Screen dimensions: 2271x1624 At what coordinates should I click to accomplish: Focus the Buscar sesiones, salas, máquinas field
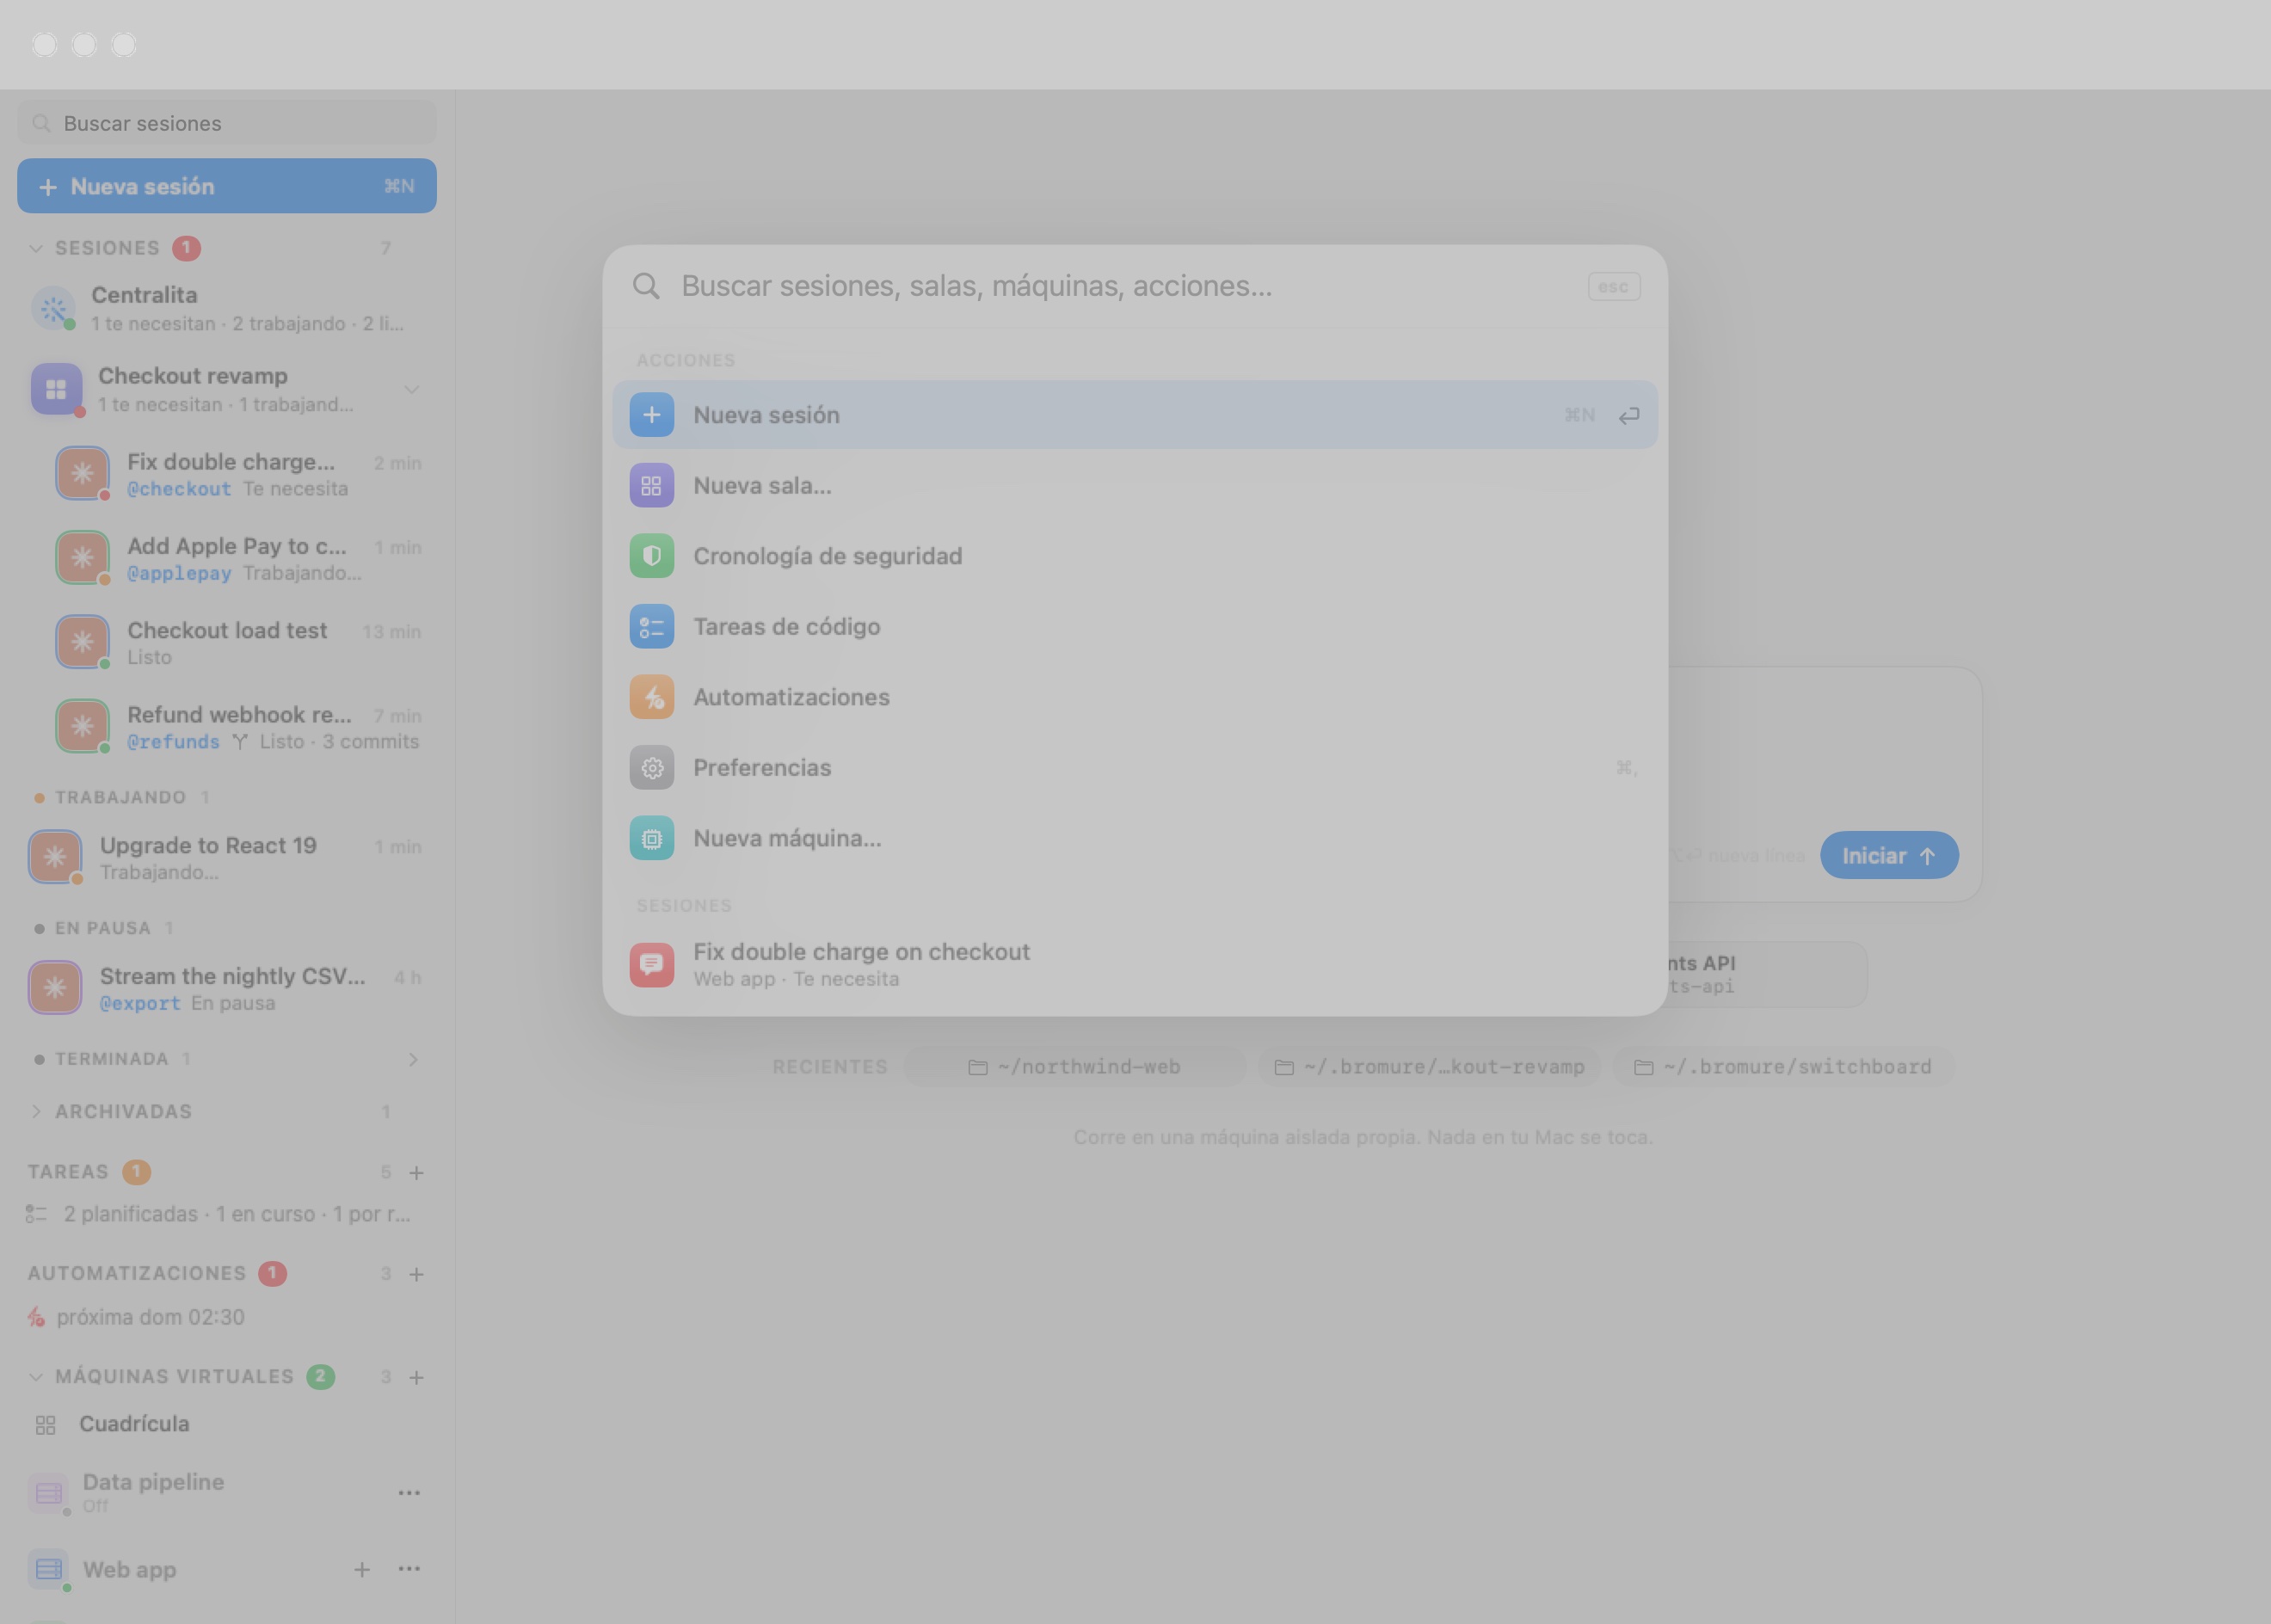tap(1128, 286)
